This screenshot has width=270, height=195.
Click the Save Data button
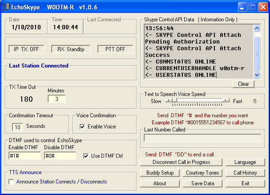click(x=202, y=183)
